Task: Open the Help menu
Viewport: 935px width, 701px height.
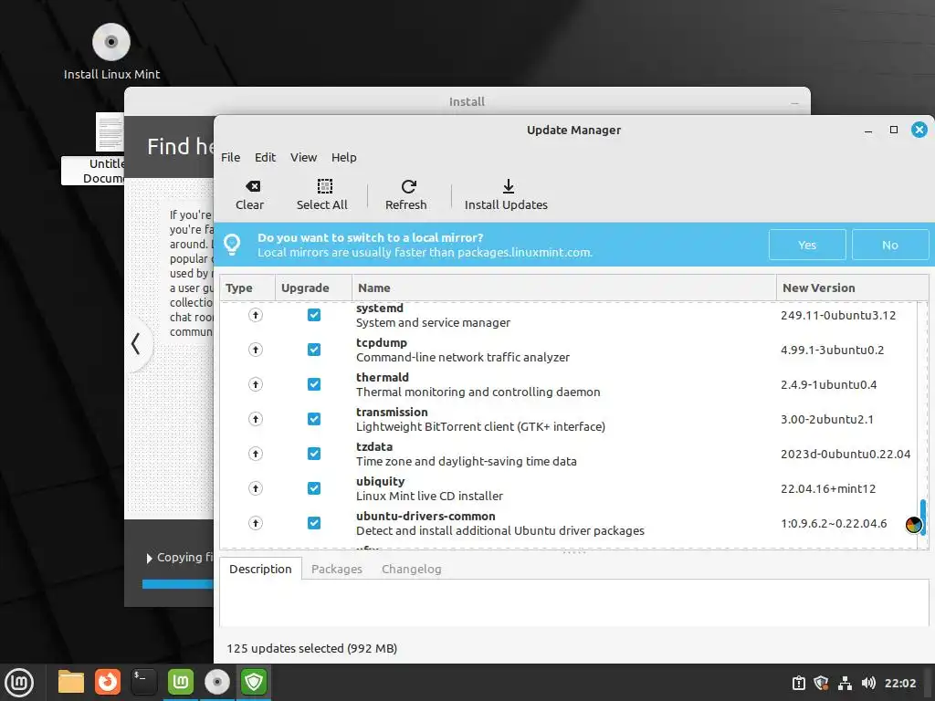Action: [343, 157]
